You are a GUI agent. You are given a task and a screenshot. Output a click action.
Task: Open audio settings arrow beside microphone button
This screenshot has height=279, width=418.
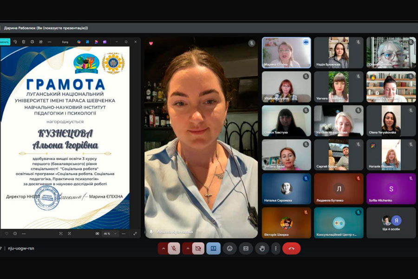(x=163, y=249)
